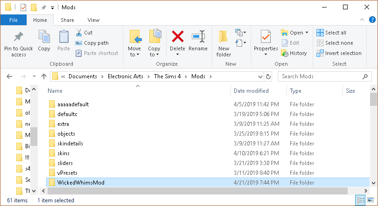Switch to the Share ribbon tab
The image size is (378, 206).
tap(67, 20)
